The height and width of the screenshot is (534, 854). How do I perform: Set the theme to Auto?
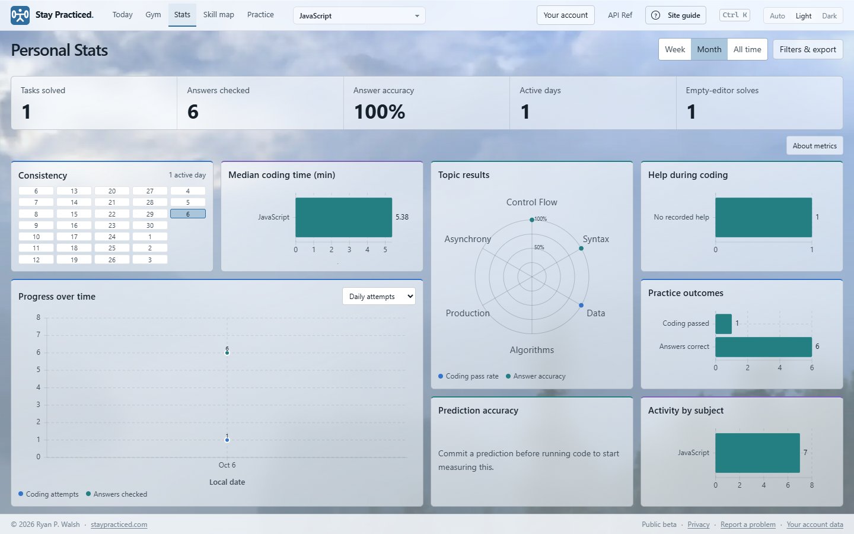coord(777,16)
